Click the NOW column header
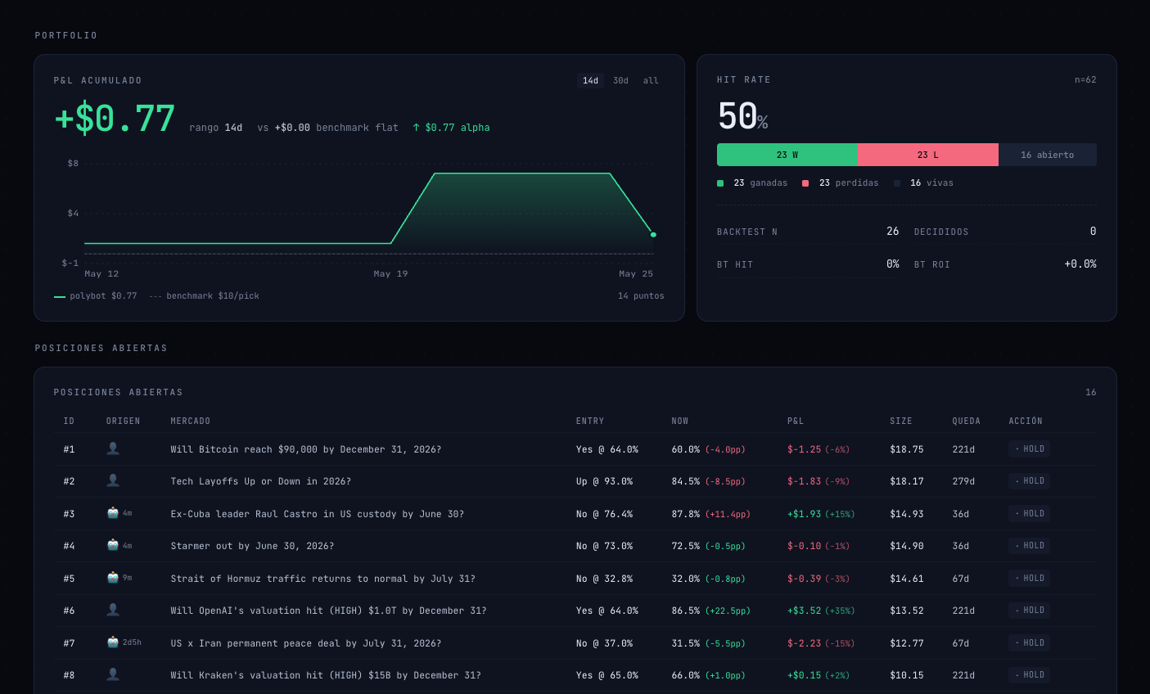The width and height of the screenshot is (1150, 694). [x=680, y=421]
